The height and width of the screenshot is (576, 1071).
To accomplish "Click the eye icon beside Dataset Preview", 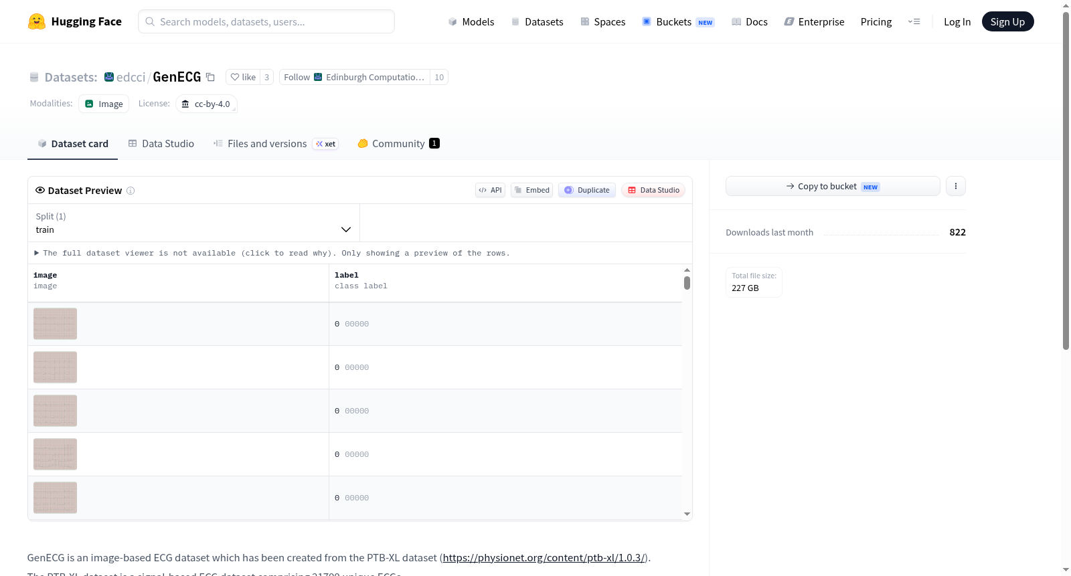I will tap(40, 190).
